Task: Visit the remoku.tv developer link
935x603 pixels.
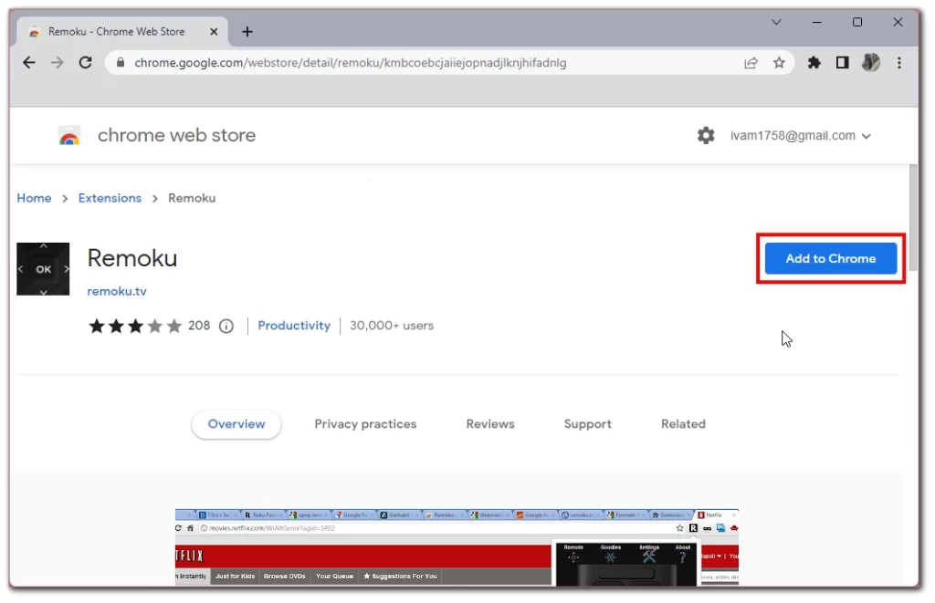Action: coord(117,291)
